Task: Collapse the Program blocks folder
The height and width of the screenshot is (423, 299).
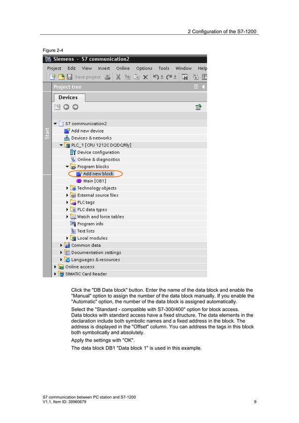Action: pos(67,167)
